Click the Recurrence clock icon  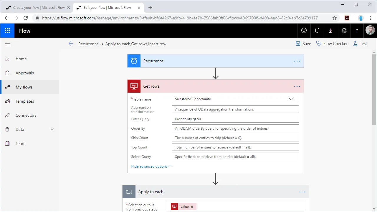134,61
